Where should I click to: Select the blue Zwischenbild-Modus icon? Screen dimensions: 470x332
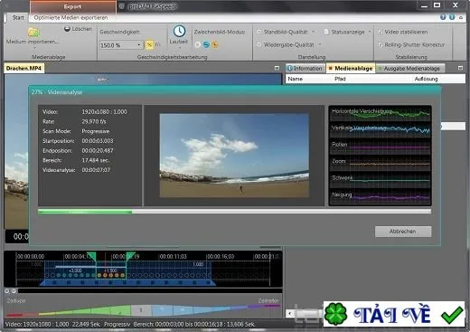tap(206, 44)
